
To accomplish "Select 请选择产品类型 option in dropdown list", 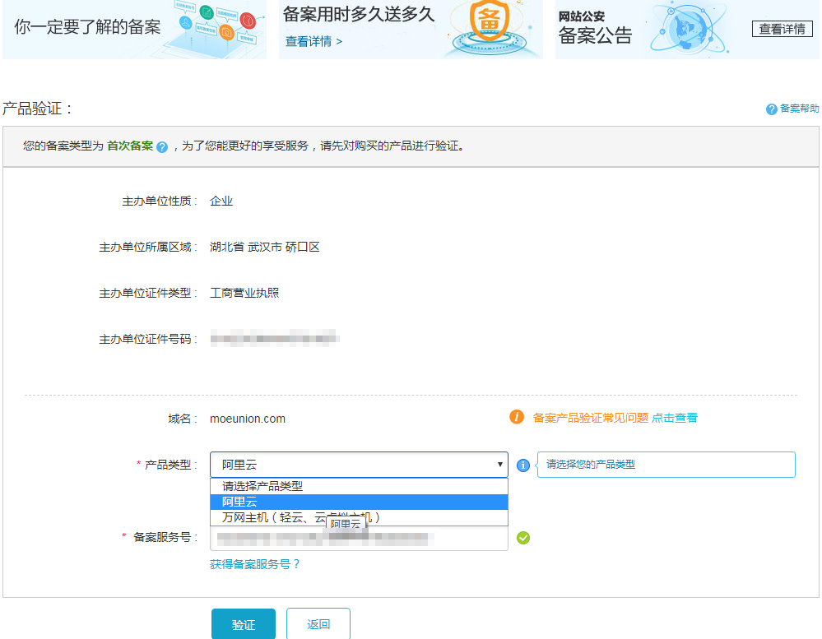I will coord(359,486).
